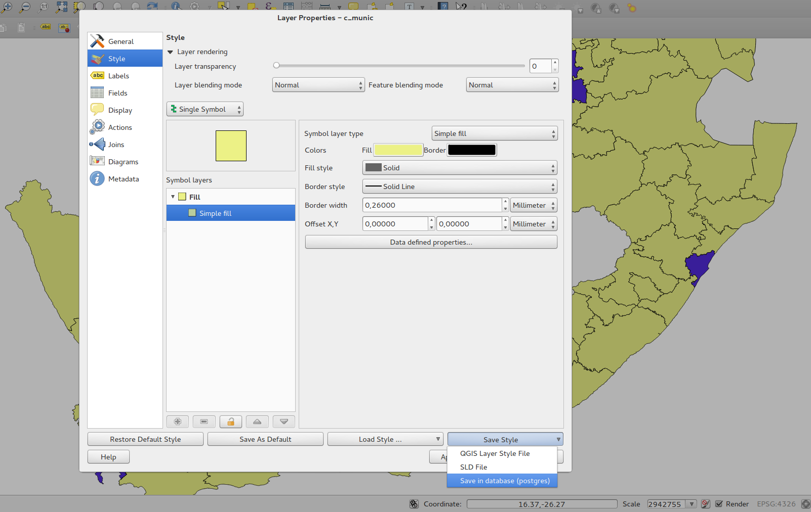
Task: Toggle symbol layer color lock
Action: pyautogui.click(x=231, y=422)
